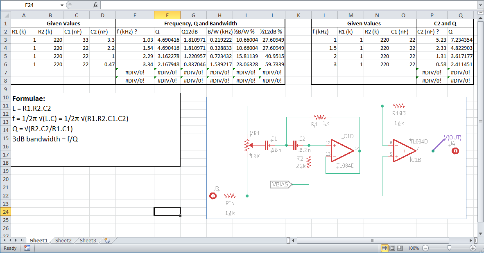Click cell with 'f (kHz) ?' label
Image resolution: width=484 pixels, height=253 pixels.
pyautogui.click(x=135, y=32)
